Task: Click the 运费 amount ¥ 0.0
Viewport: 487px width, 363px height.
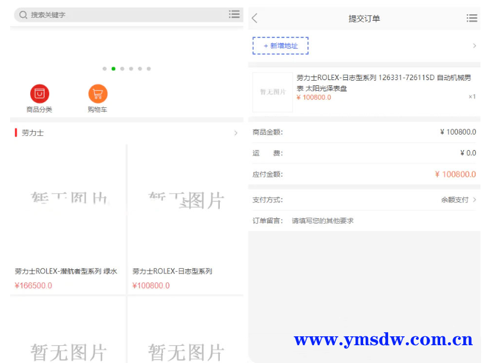Action: [468, 153]
